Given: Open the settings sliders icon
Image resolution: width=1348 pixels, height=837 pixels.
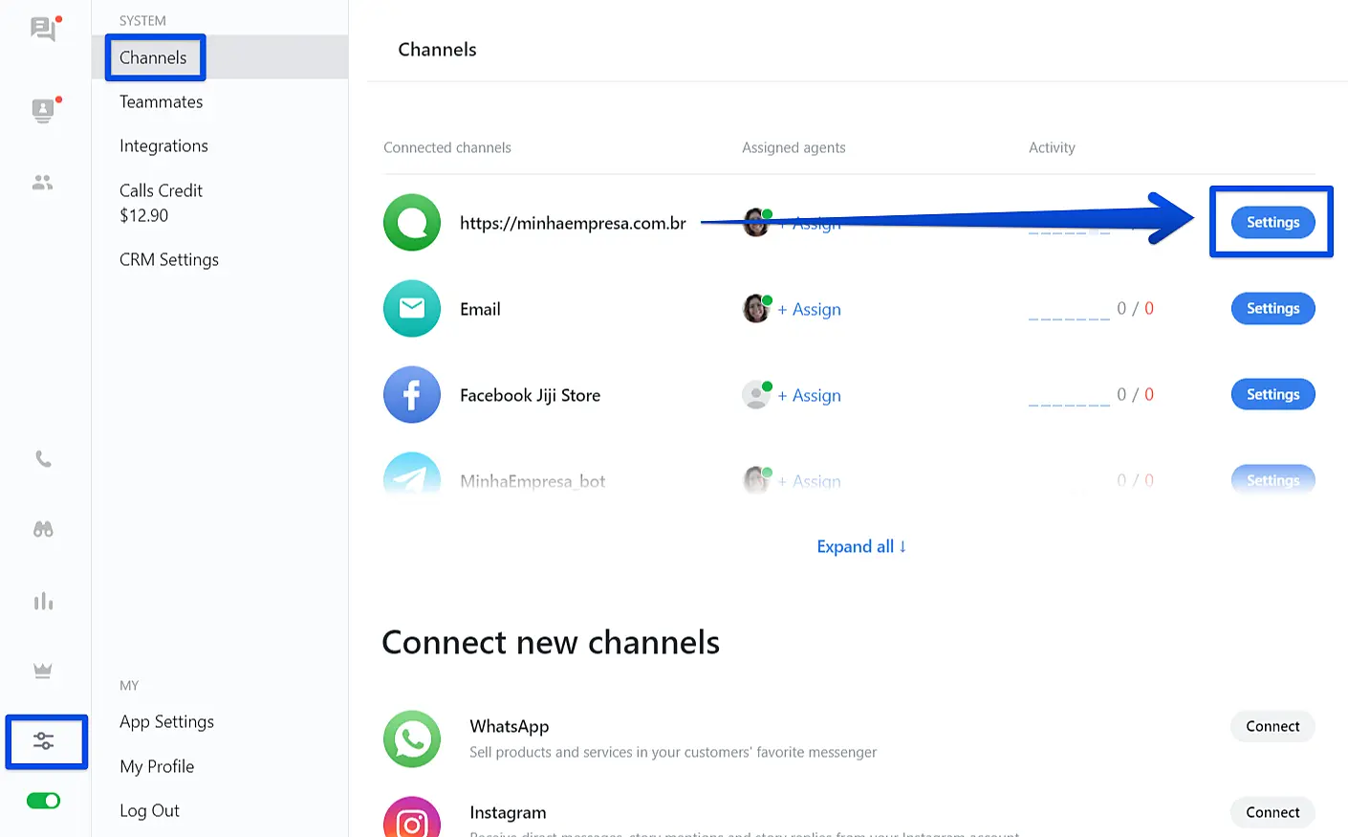Looking at the screenshot, I should tap(44, 741).
